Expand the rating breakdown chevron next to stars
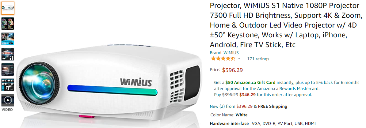The width and height of the screenshot is (366, 128). tap(239, 59)
